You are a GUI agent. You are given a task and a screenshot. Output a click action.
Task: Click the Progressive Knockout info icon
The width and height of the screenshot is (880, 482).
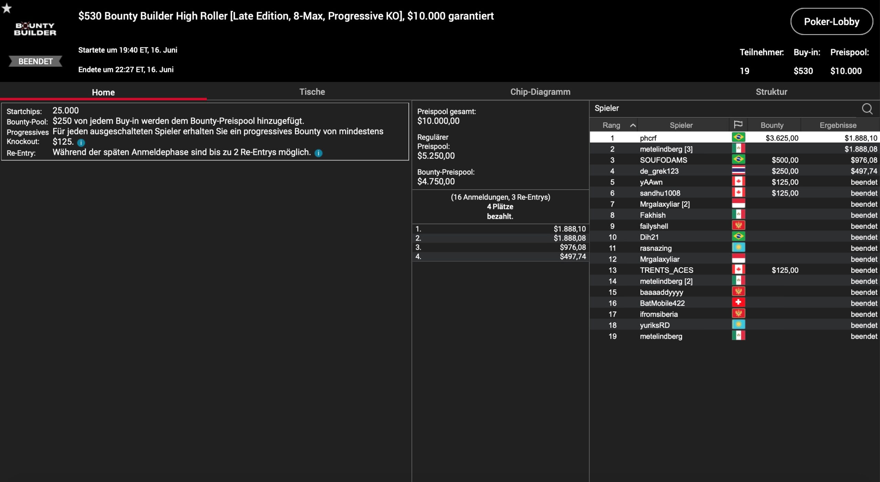click(81, 143)
